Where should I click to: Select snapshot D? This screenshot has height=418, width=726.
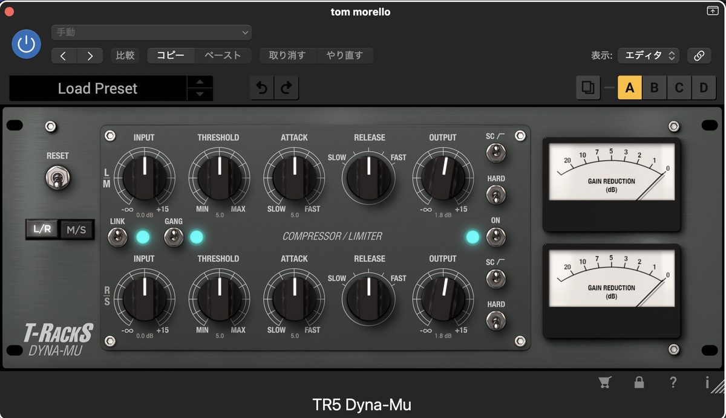(704, 88)
